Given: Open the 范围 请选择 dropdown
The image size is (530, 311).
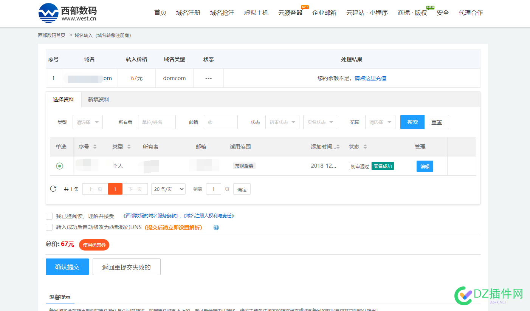Looking at the screenshot, I should (380, 122).
